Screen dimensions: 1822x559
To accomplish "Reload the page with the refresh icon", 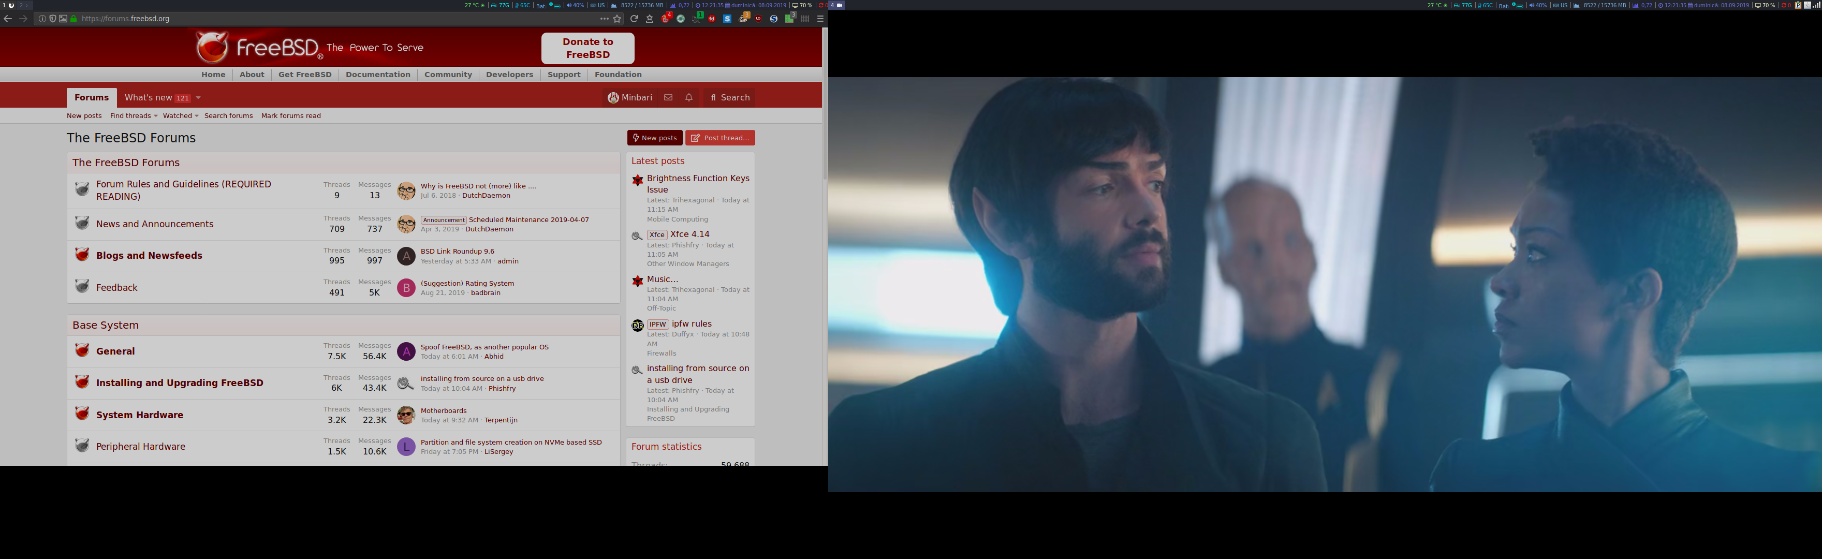I will (x=635, y=19).
